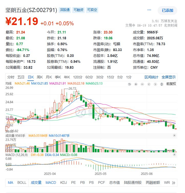185x193 pixels.
Task: Enable the PS indicator
Action: pos(91,183)
